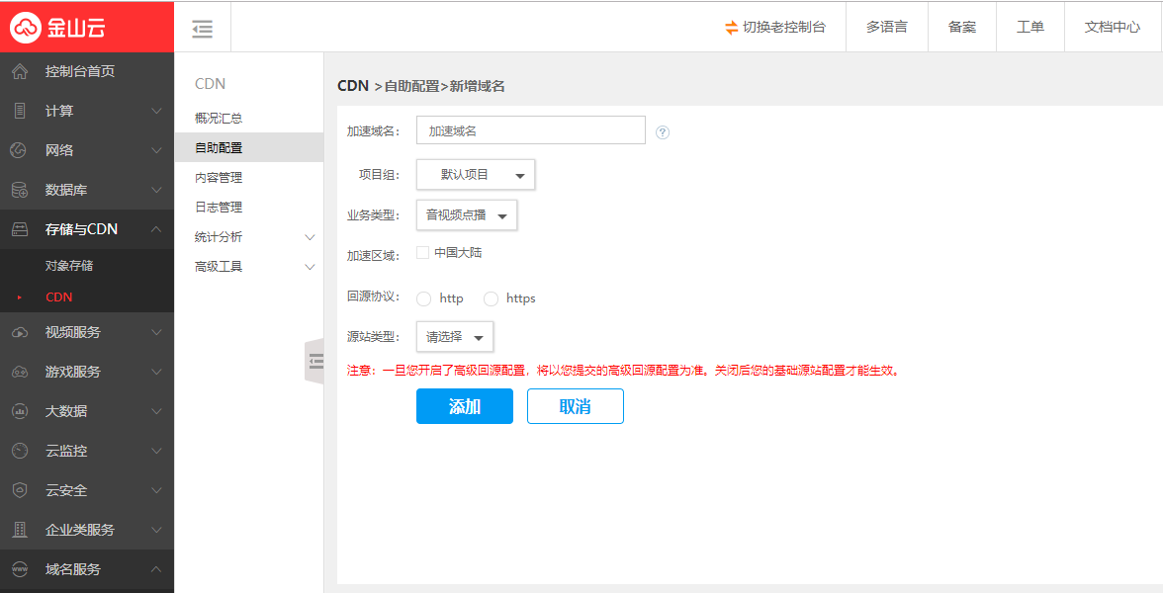
Task: Select the https origin protocol radio
Action: click(491, 298)
